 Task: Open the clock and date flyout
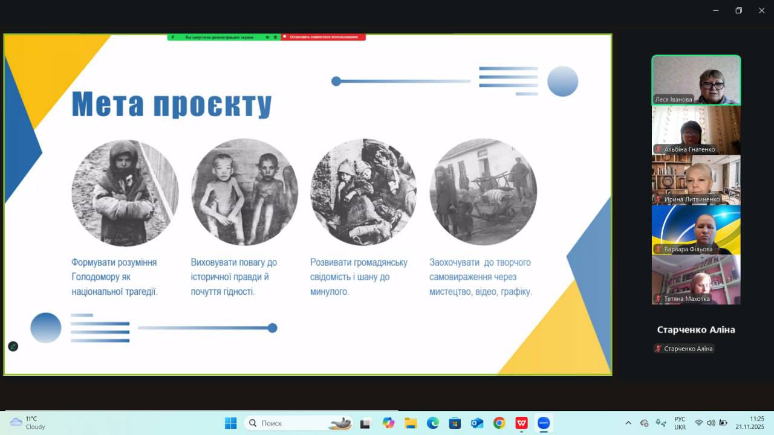pyautogui.click(x=750, y=423)
